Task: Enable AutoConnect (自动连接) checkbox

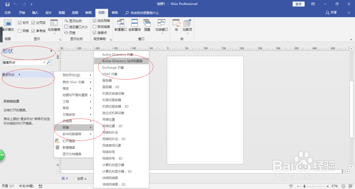Action: coord(95,27)
